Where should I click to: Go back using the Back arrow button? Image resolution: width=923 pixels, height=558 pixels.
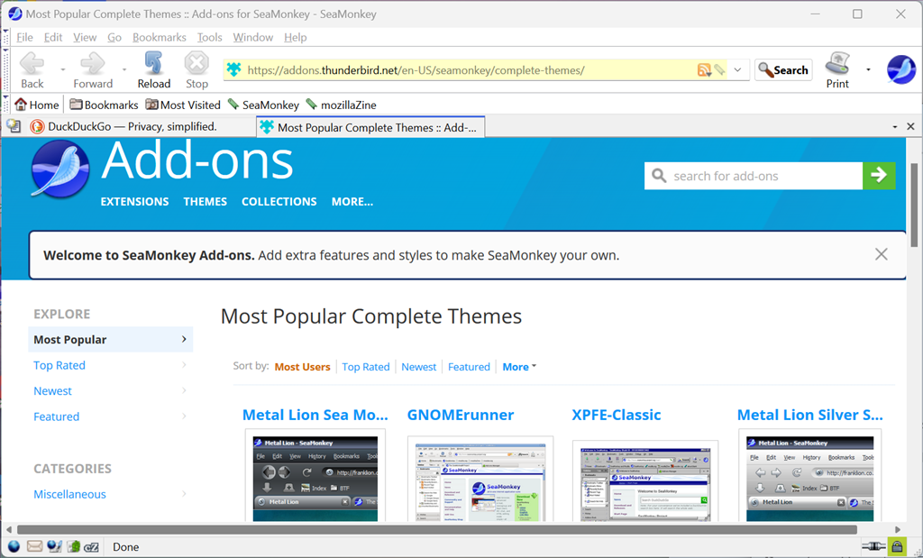[x=32, y=70]
